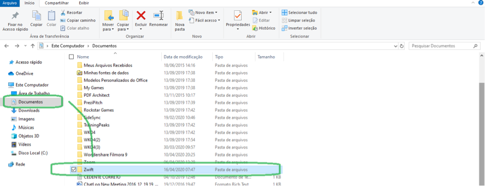Screen dimensions: 485x186
Task: Open the Novo item dropdown
Action: pyautogui.click(x=203, y=13)
